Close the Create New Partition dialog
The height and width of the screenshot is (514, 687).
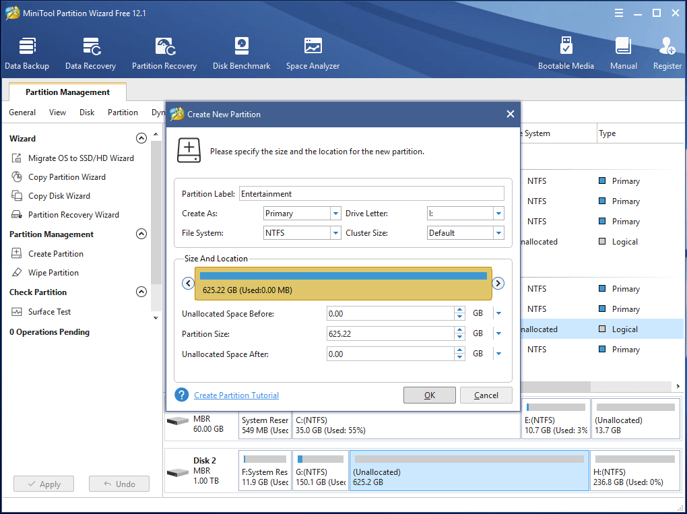(x=510, y=114)
